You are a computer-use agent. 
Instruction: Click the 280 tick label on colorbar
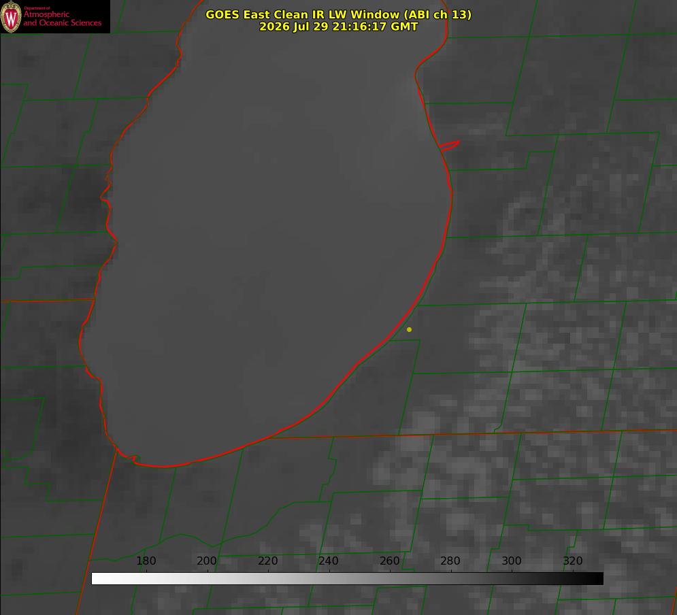450,561
